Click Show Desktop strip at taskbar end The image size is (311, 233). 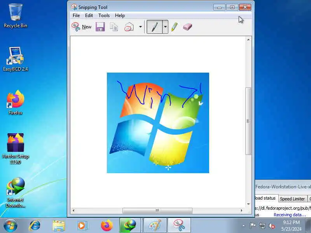pyautogui.click(x=309, y=226)
